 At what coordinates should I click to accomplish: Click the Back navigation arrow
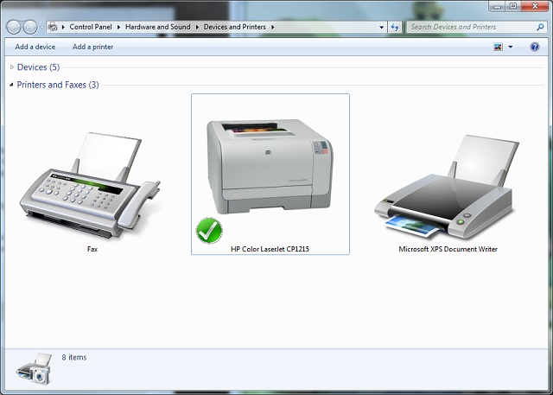coord(14,27)
